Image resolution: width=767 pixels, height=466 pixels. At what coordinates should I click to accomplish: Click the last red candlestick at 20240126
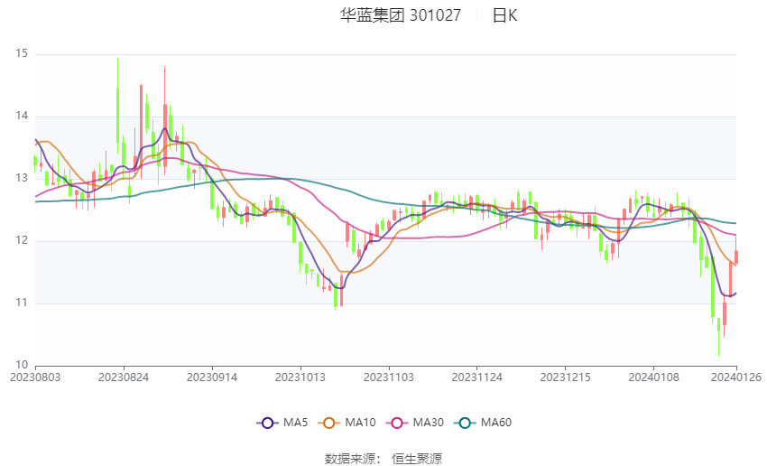pos(736,257)
